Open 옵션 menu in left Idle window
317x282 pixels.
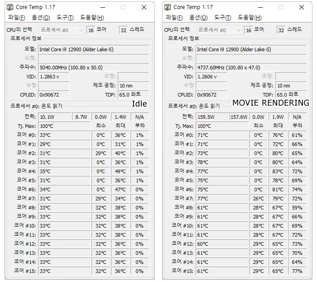click(x=41, y=18)
